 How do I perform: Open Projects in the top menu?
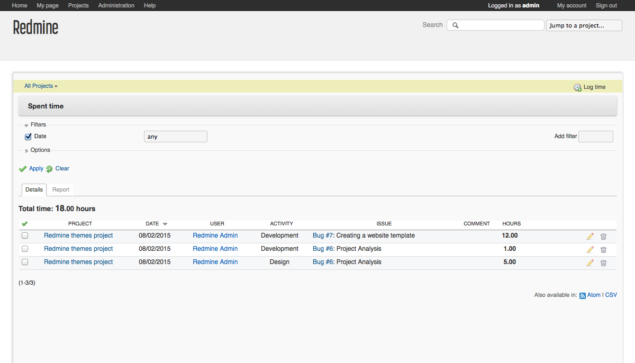78,5
